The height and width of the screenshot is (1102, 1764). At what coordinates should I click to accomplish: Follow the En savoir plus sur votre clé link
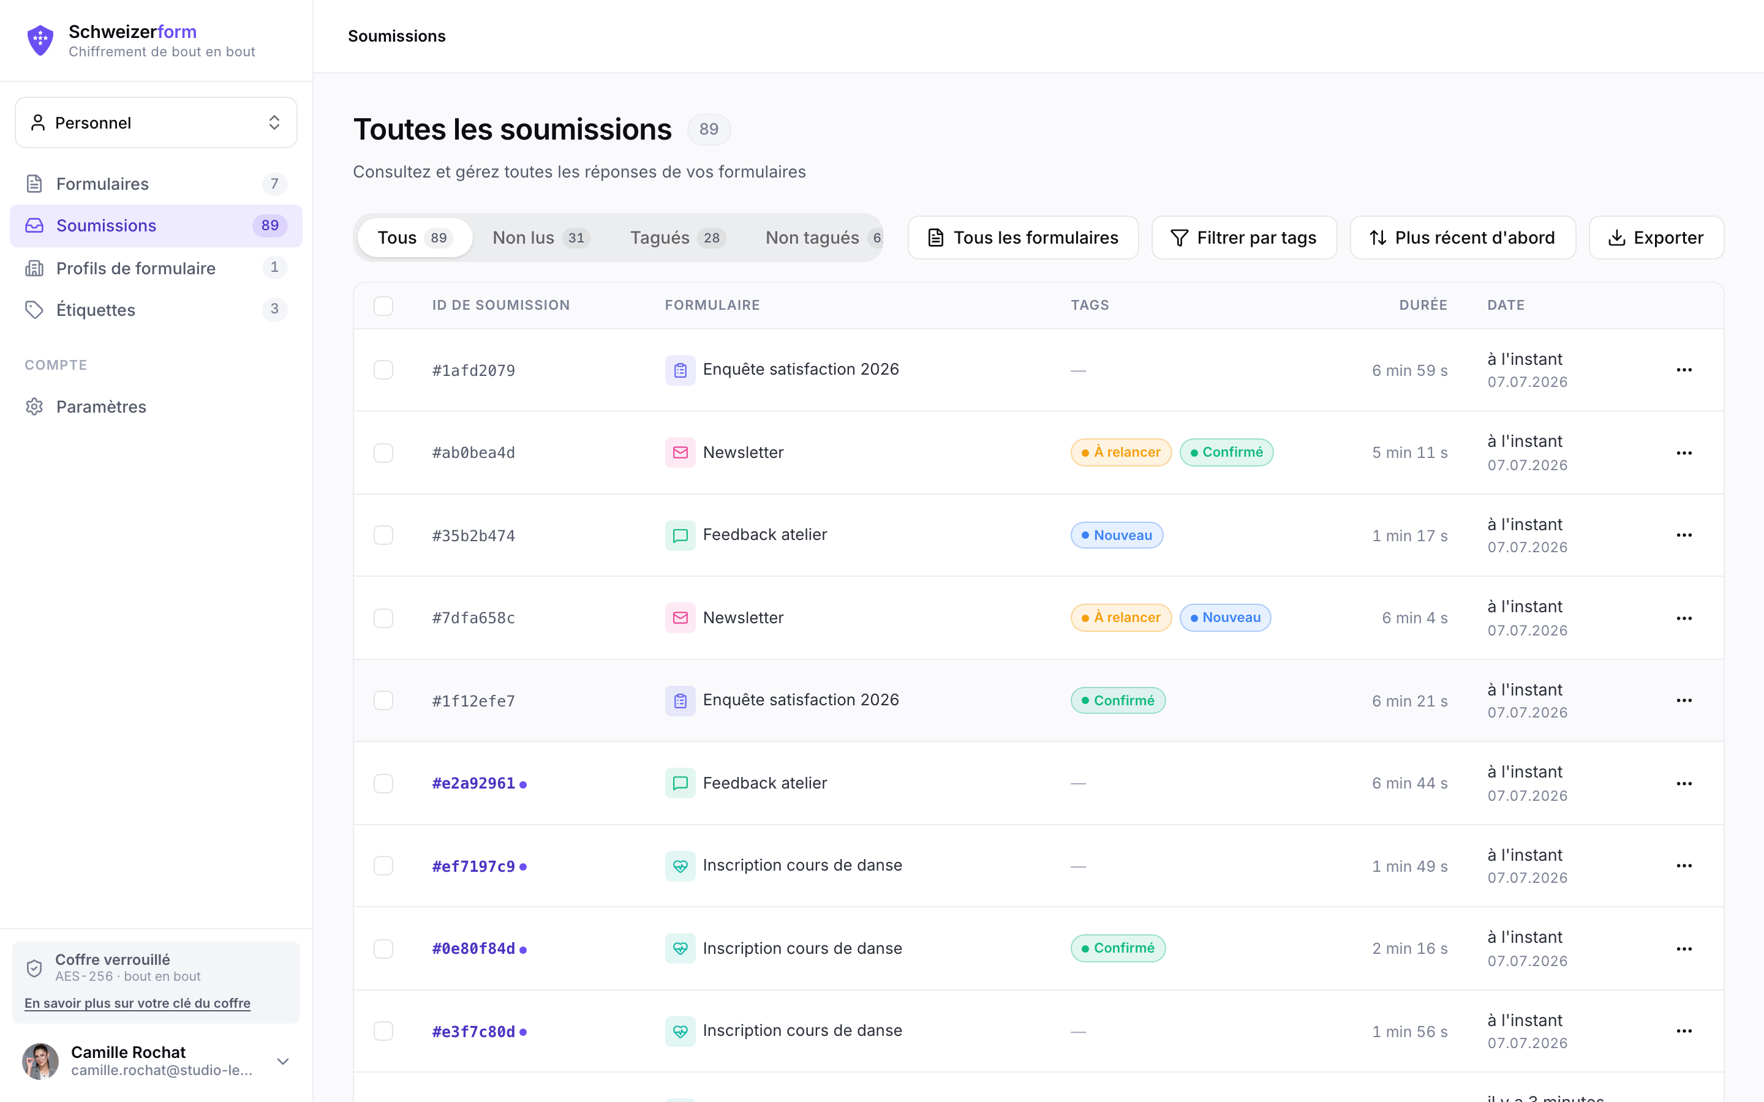coord(138,1003)
